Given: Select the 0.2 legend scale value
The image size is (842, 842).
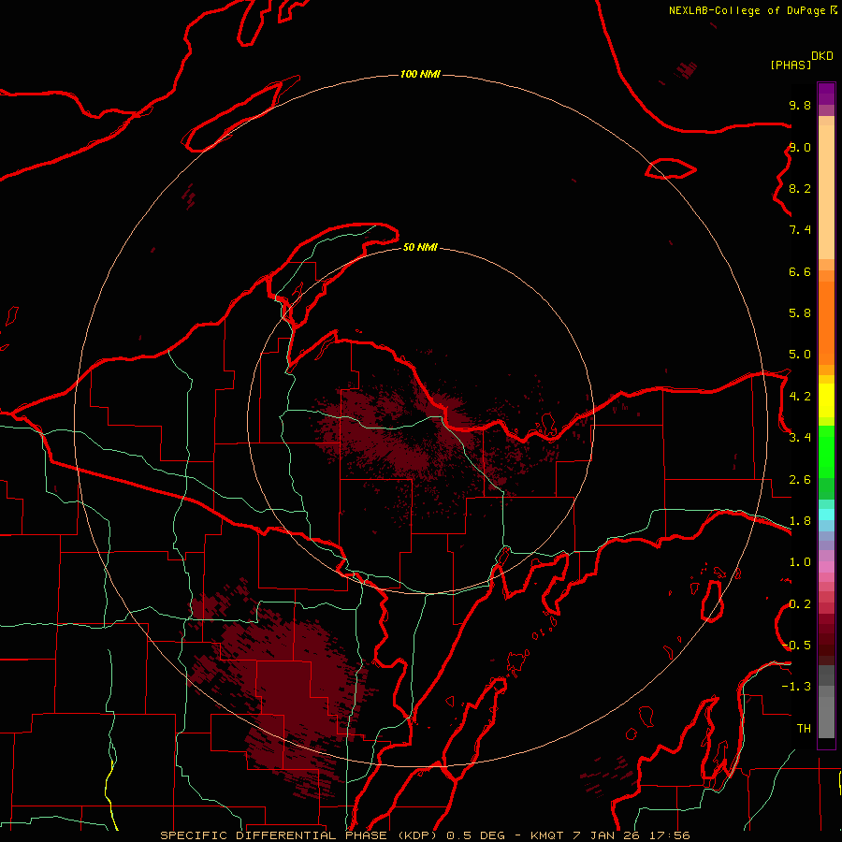Looking at the screenshot, I should pos(800,604).
